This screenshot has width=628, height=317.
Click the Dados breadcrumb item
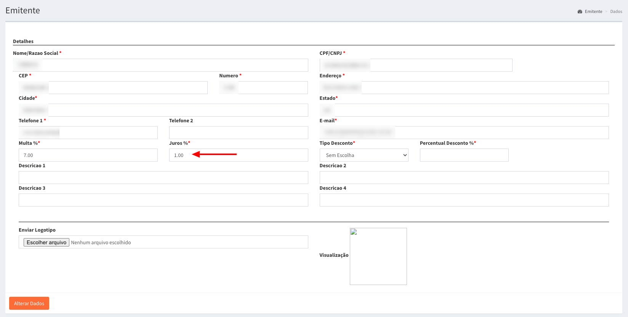coord(616,11)
